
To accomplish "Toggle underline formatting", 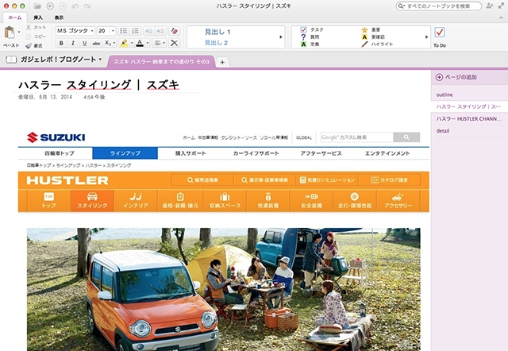I will click(85, 43).
